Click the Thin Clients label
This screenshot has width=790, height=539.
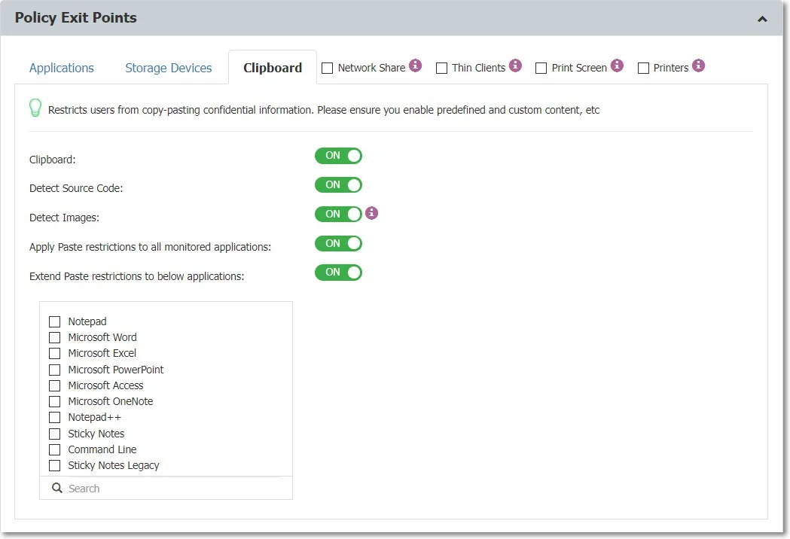click(x=478, y=68)
